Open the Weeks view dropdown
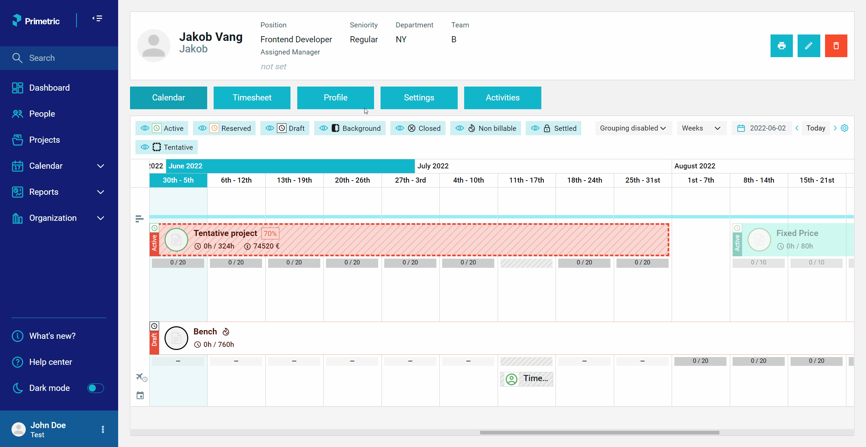Viewport: 866px width, 447px height. tap(701, 128)
